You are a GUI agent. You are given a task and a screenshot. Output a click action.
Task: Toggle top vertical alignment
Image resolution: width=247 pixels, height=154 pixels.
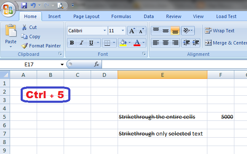(156, 31)
